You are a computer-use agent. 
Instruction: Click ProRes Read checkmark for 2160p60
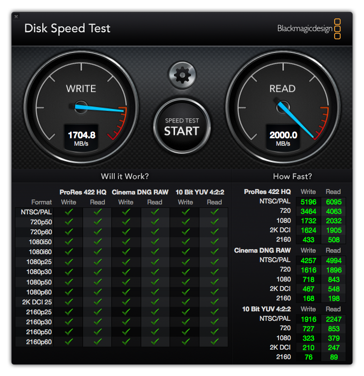(97, 342)
